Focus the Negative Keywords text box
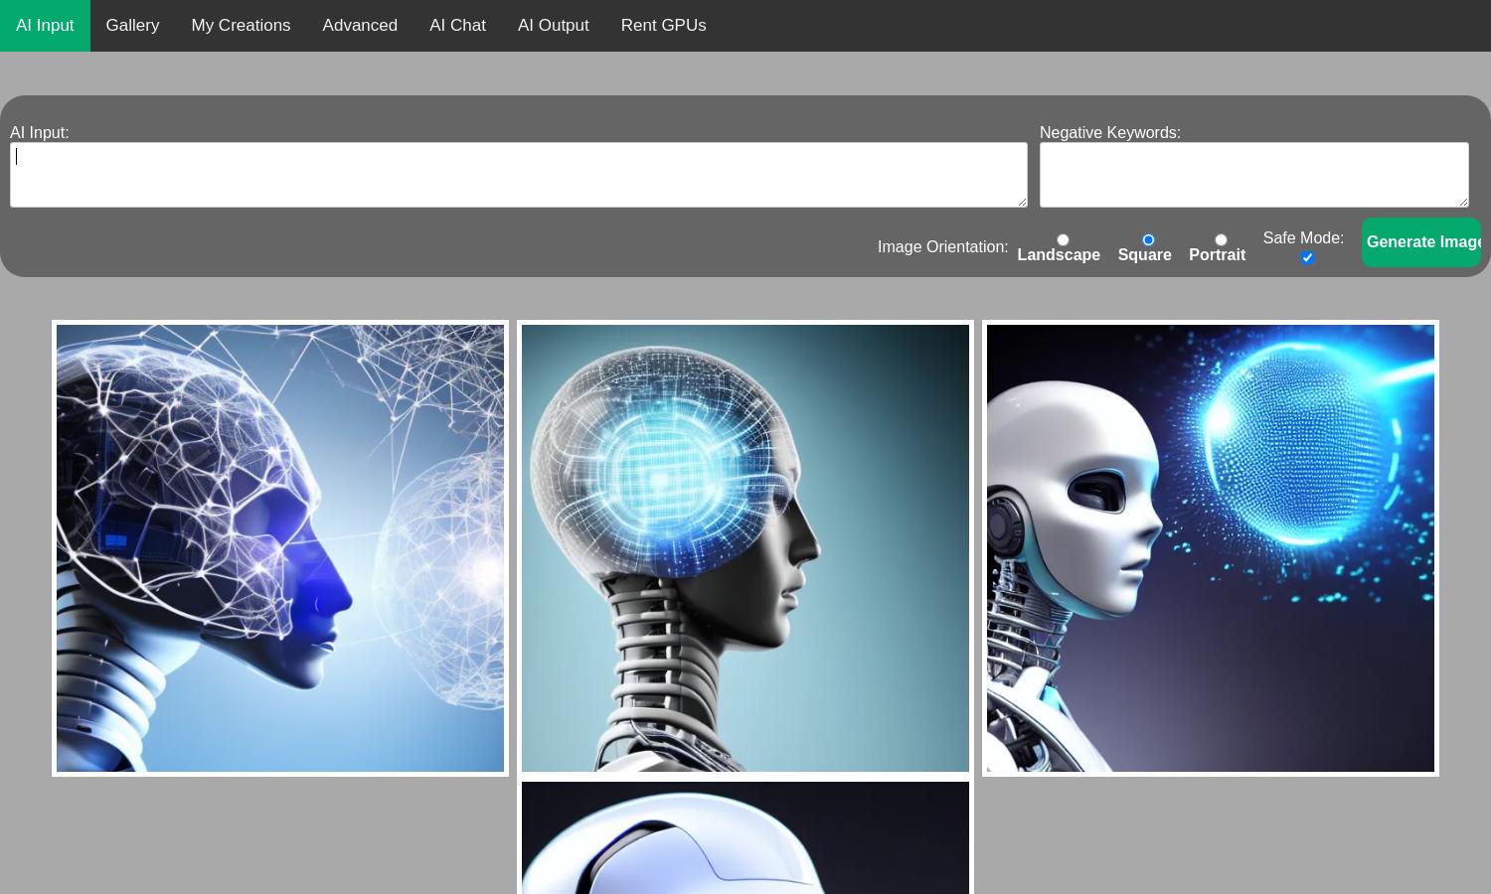This screenshot has height=894, width=1491. [x=1254, y=175]
